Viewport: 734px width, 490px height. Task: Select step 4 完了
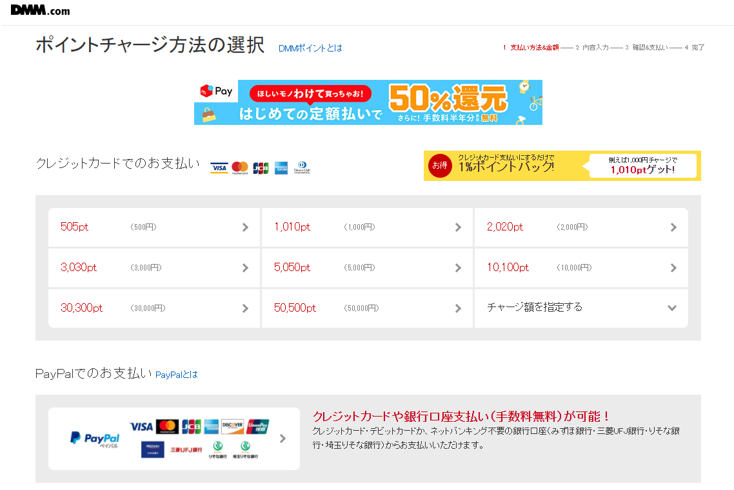(x=694, y=48)
